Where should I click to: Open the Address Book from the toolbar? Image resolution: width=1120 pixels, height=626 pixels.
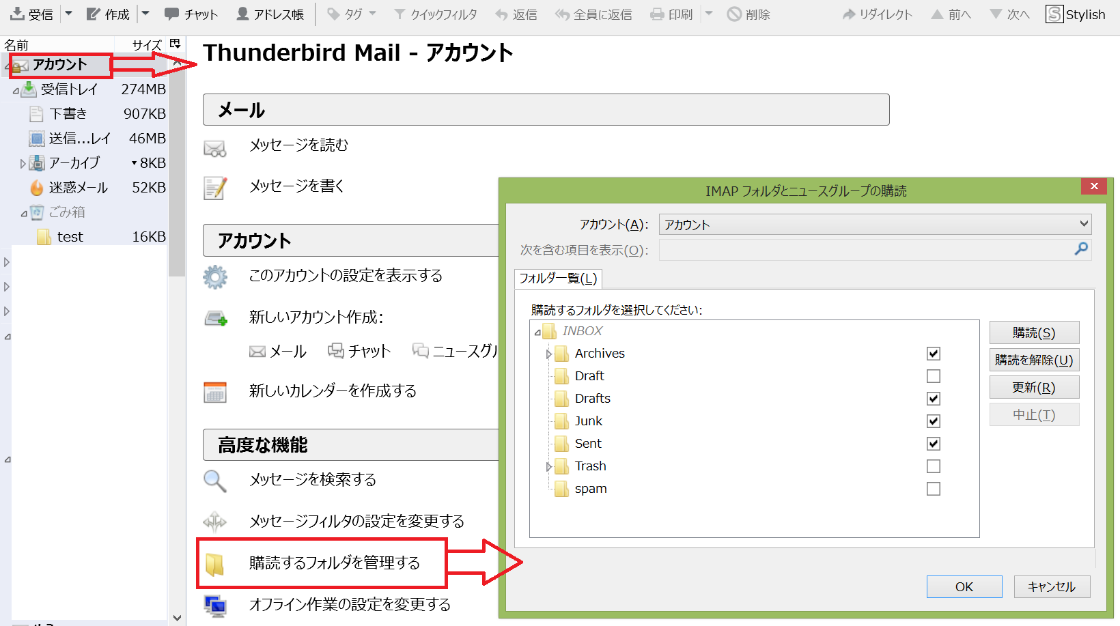click(270, 14)
